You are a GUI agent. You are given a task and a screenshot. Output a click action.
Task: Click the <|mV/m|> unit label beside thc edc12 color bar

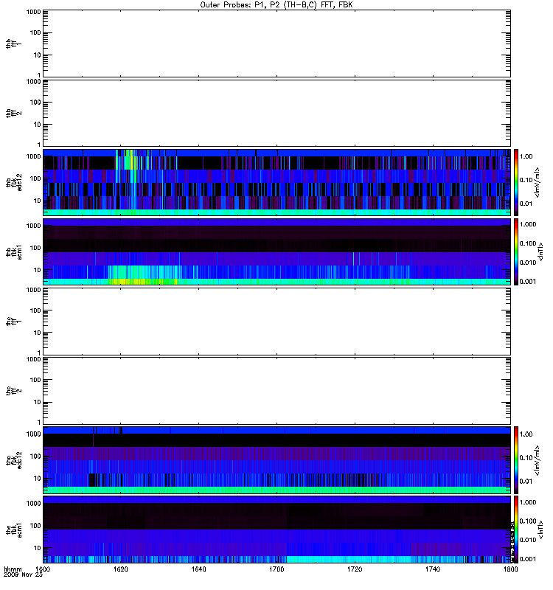[537, 460]
